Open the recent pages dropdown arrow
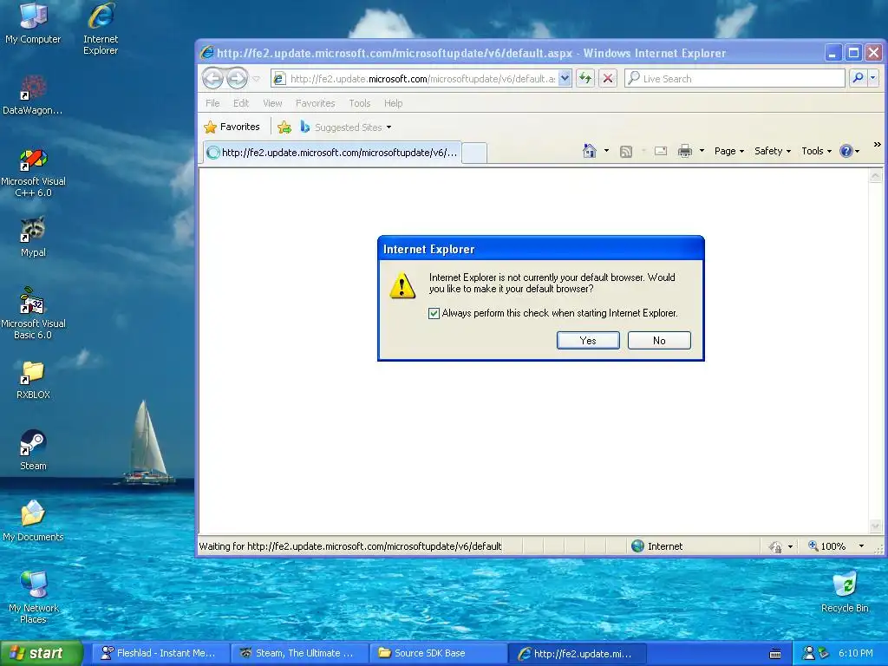Viewport: 888px width, 666px height. pos(257,79)
